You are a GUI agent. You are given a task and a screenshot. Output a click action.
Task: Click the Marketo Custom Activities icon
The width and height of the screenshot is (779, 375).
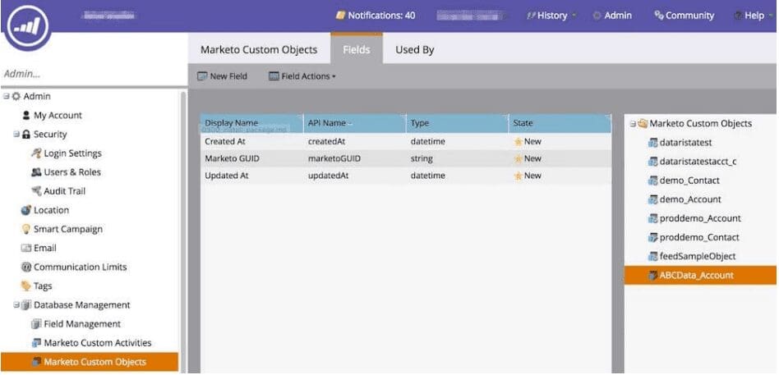point(36,343)
